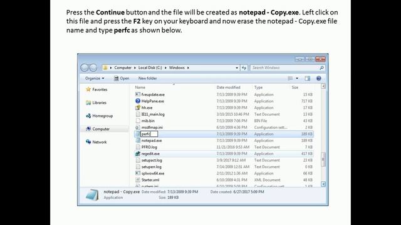401x225 pixels.
Task: Click the Favorites star icon
Action: pos(88,89)
